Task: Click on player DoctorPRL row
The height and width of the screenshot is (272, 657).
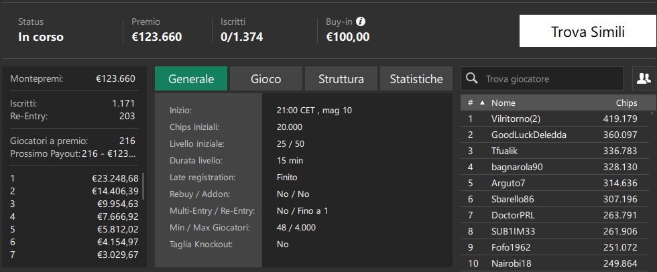Action: pos(556,215)
